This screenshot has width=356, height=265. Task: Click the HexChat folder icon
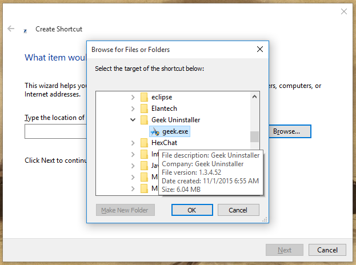[144, 143]
